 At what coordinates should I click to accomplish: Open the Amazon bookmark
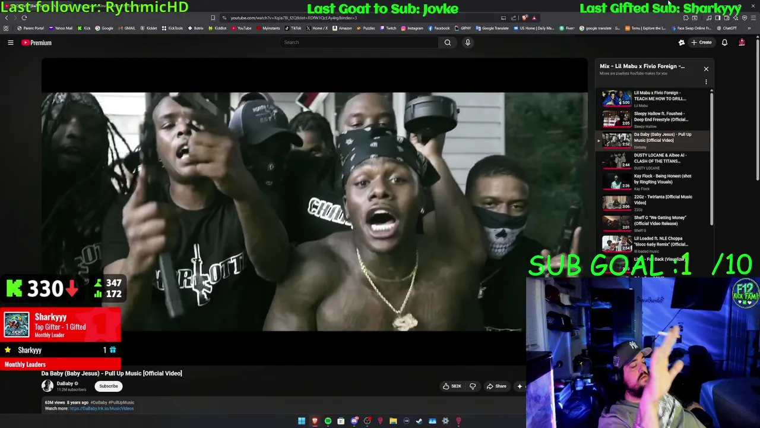pyautogui.click(x=342, y=29)
